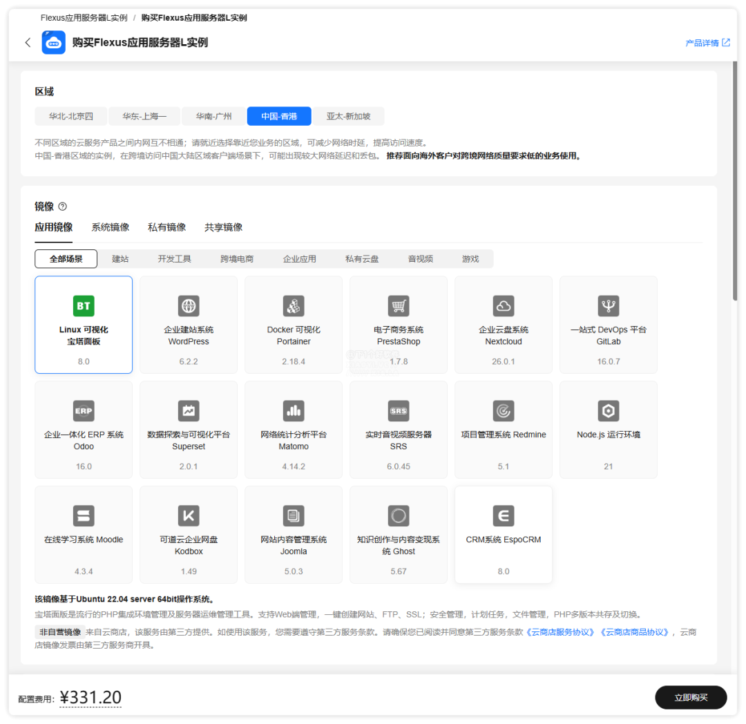
Task: Filter images by 音视频 scenario
Action: tap(421, 259)
